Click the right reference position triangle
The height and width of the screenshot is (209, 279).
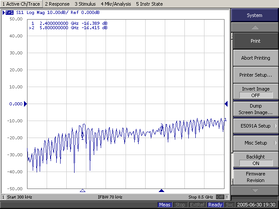pyautogui.click(x=226, y=104)
